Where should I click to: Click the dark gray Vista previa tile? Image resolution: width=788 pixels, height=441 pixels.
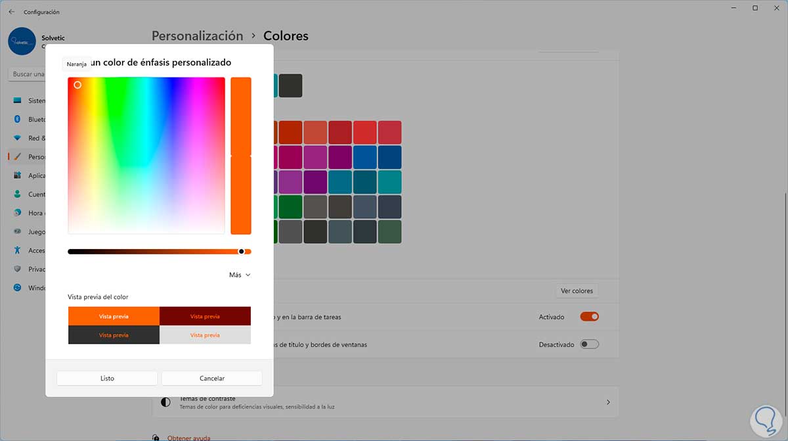pos(114,335)
